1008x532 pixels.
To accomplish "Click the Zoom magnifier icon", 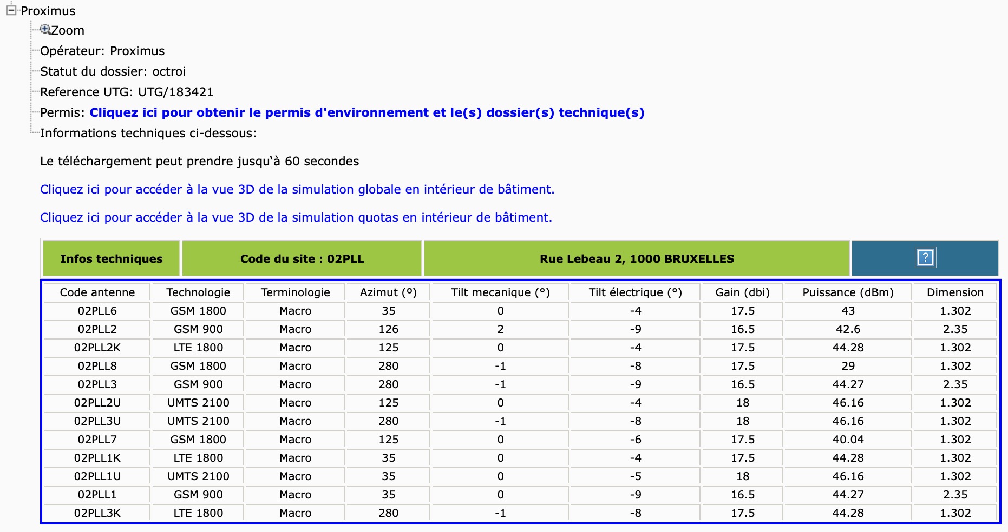I will [x=45, y=29].
